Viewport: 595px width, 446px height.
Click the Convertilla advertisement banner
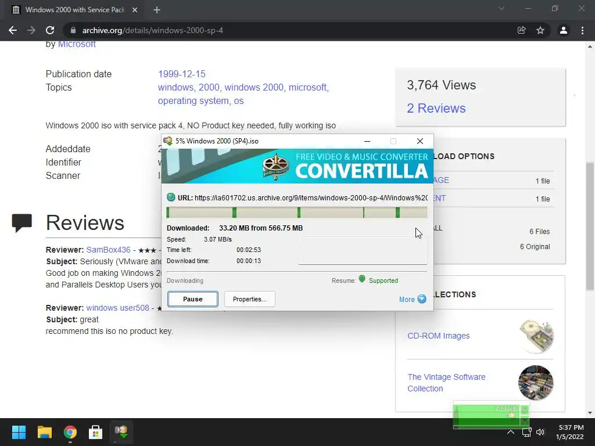[x=297, y=166]
